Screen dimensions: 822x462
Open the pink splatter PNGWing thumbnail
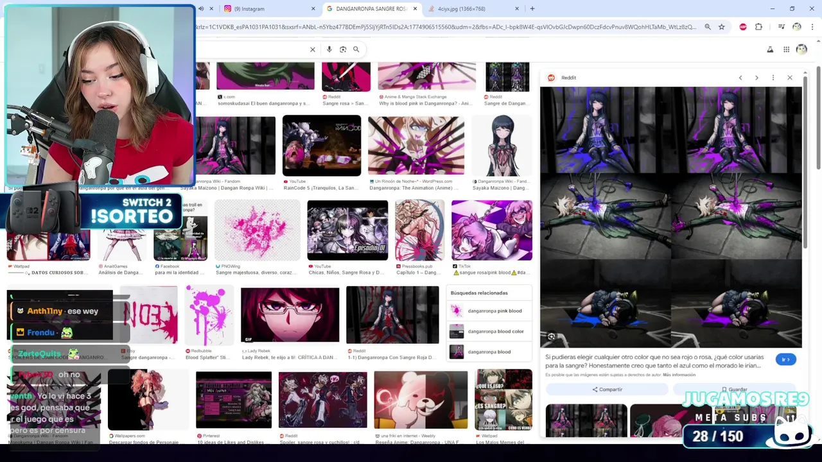point(258,230)
